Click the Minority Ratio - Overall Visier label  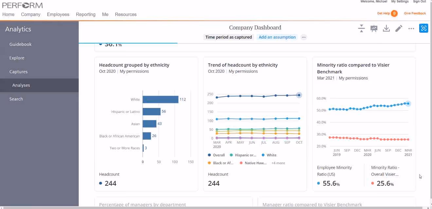[x=385, y=171]
